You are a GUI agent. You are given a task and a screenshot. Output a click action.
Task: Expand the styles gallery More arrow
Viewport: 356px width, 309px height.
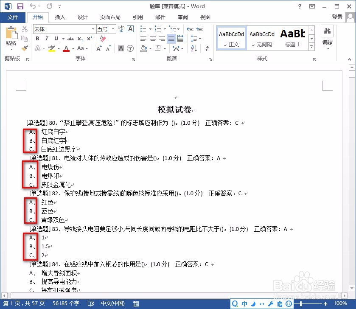click(312, 47)
